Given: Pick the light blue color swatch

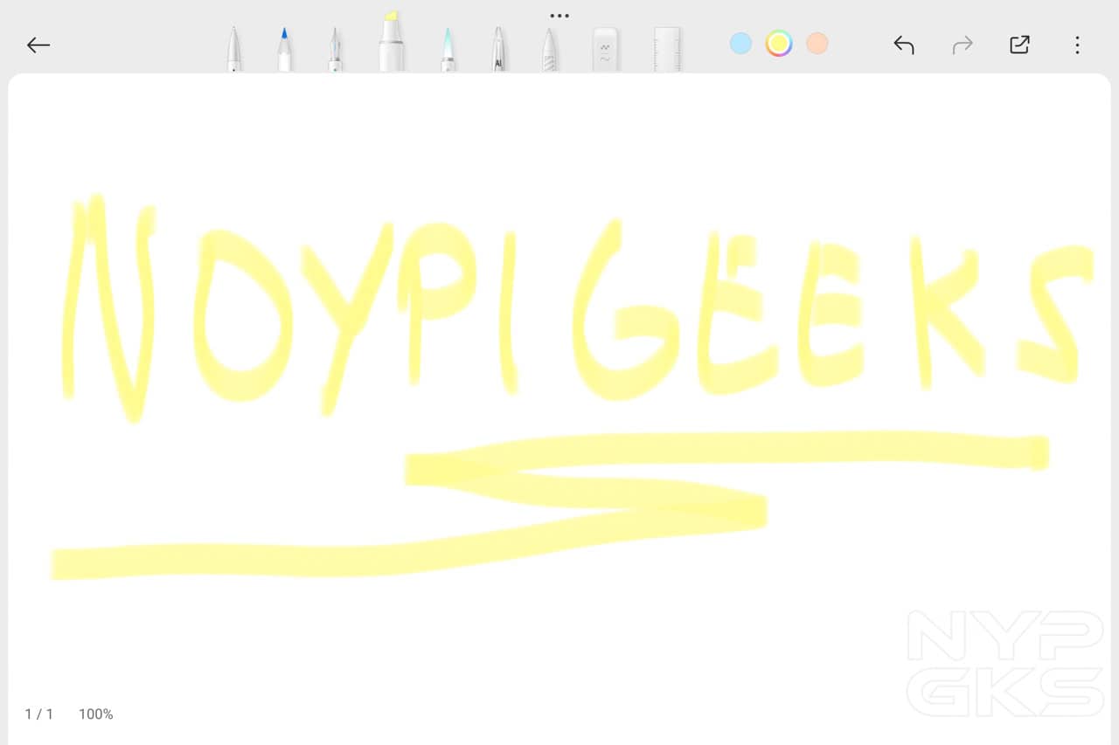Looking at the screenshot, I should pos(740,44).
